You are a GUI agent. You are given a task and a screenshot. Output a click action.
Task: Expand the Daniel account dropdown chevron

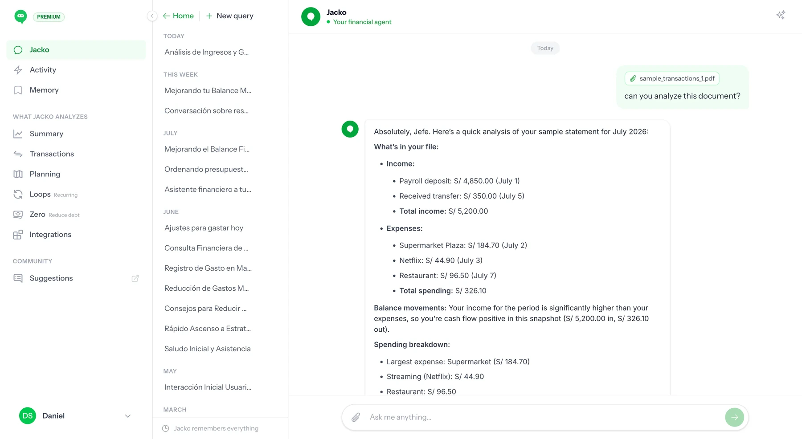128,416
